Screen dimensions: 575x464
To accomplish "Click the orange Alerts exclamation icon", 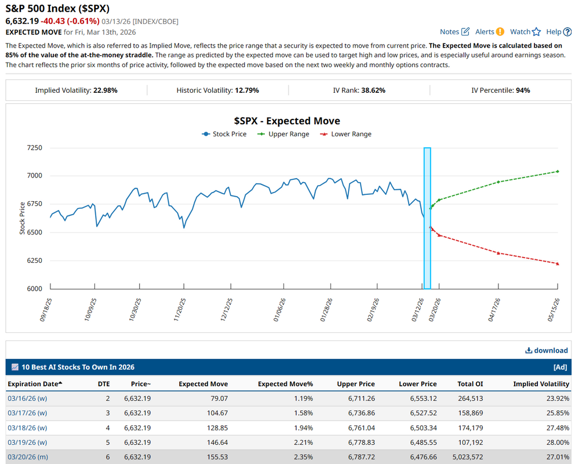I will 500,32.
